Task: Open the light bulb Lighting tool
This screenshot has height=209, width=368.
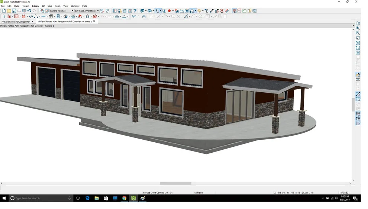Action: [x=199, y=11]
